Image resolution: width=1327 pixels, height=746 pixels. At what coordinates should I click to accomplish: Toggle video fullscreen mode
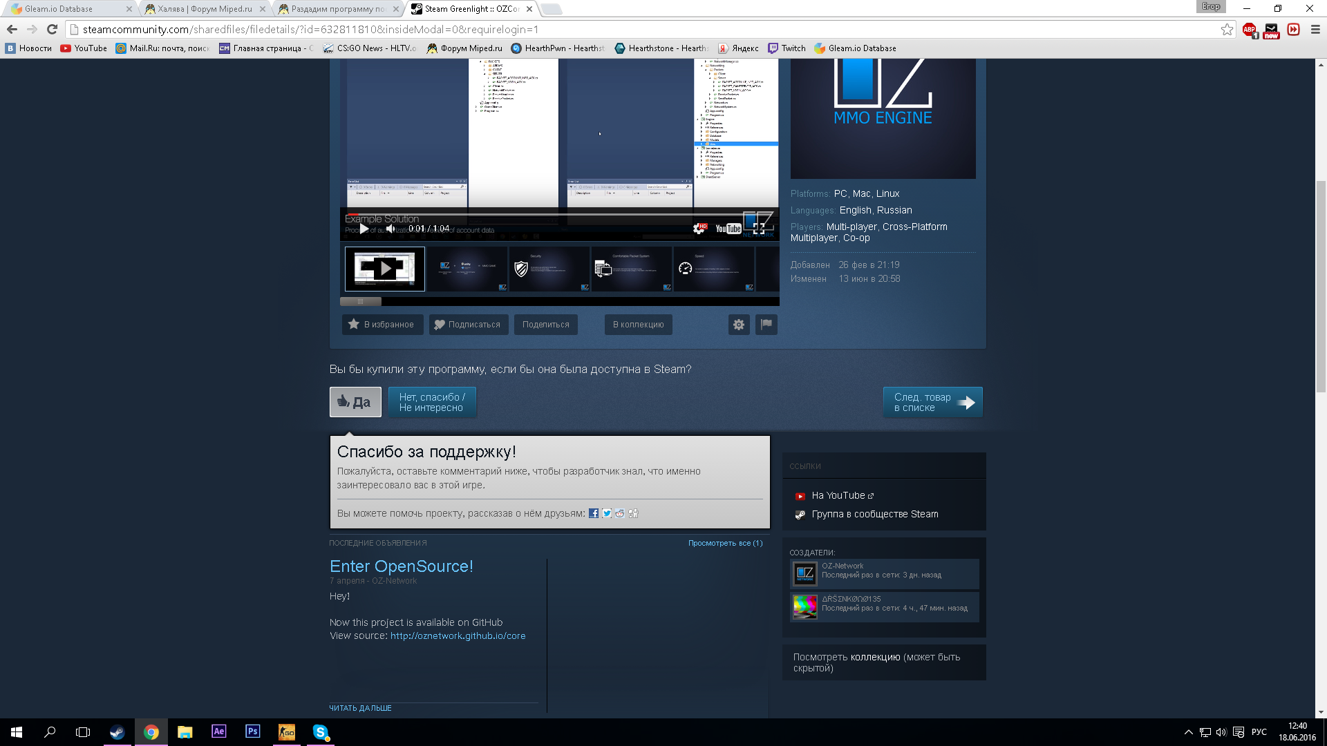pos(759,229)
